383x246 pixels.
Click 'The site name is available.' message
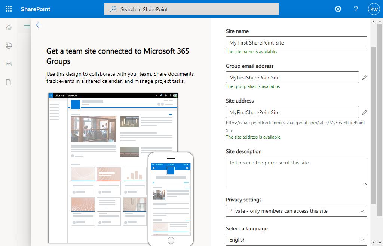(x=251, y=52)
